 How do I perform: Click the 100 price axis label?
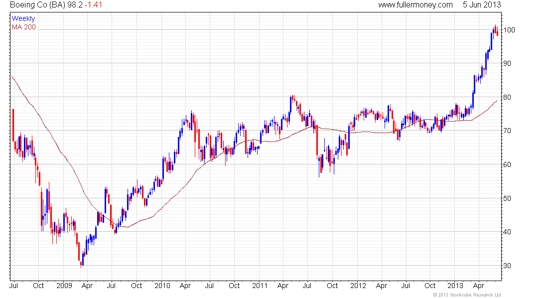pos(509,30)
